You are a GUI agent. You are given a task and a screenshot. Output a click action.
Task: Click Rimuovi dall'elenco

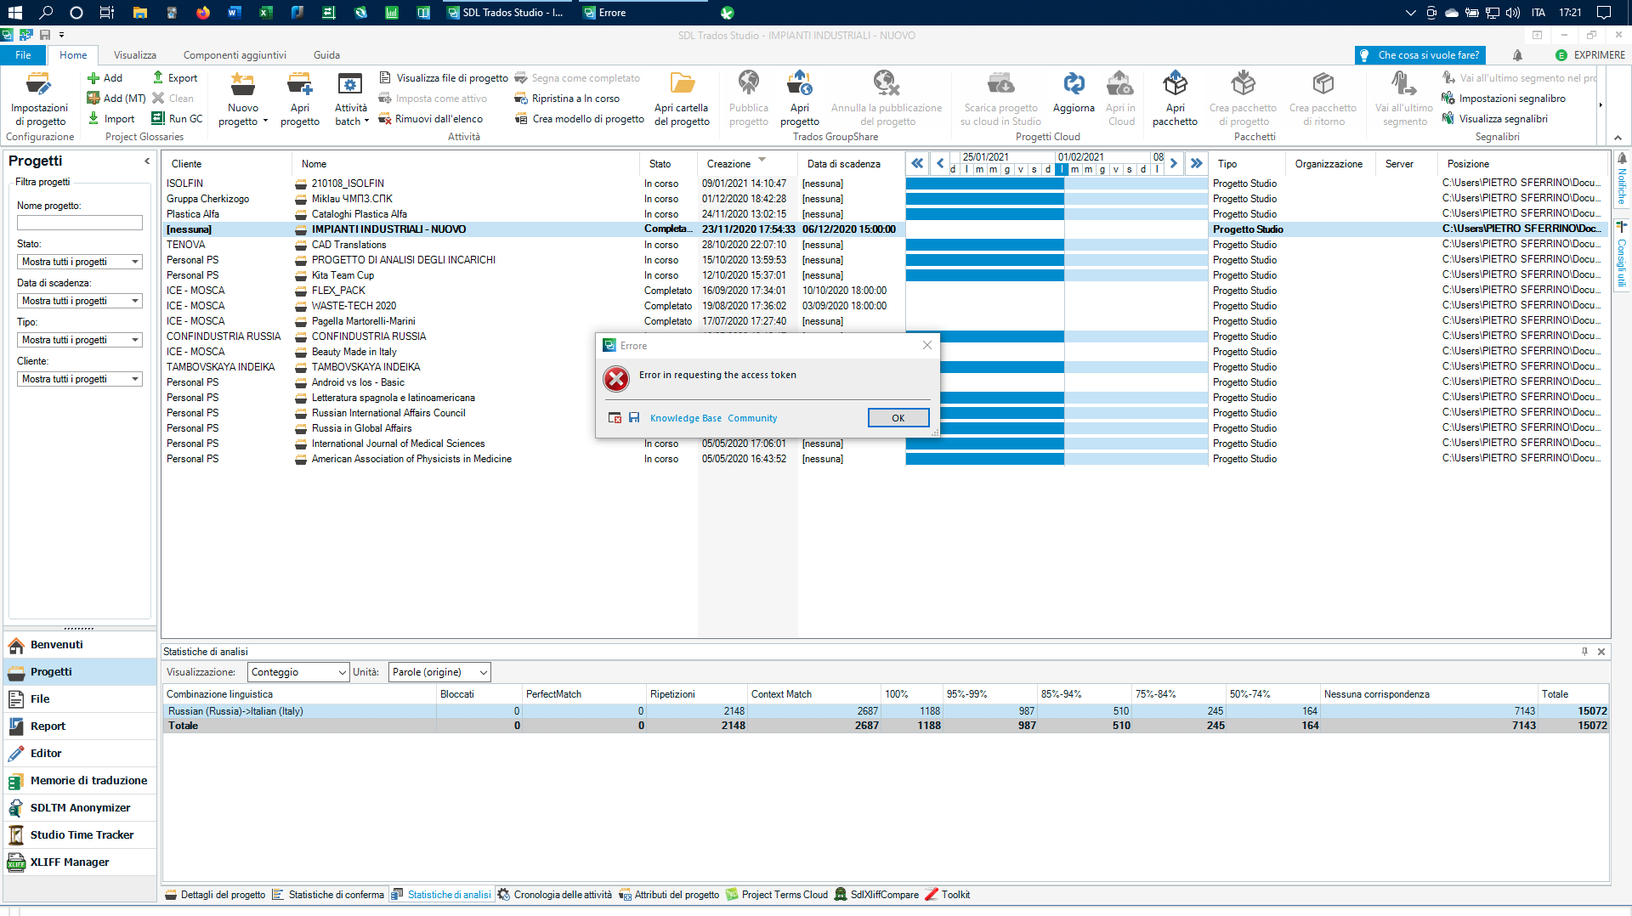pos(431,118)
